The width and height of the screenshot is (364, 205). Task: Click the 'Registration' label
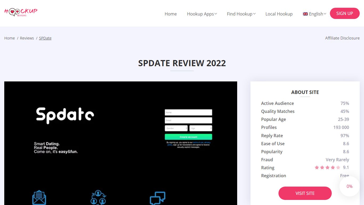(x=274, y=176)
